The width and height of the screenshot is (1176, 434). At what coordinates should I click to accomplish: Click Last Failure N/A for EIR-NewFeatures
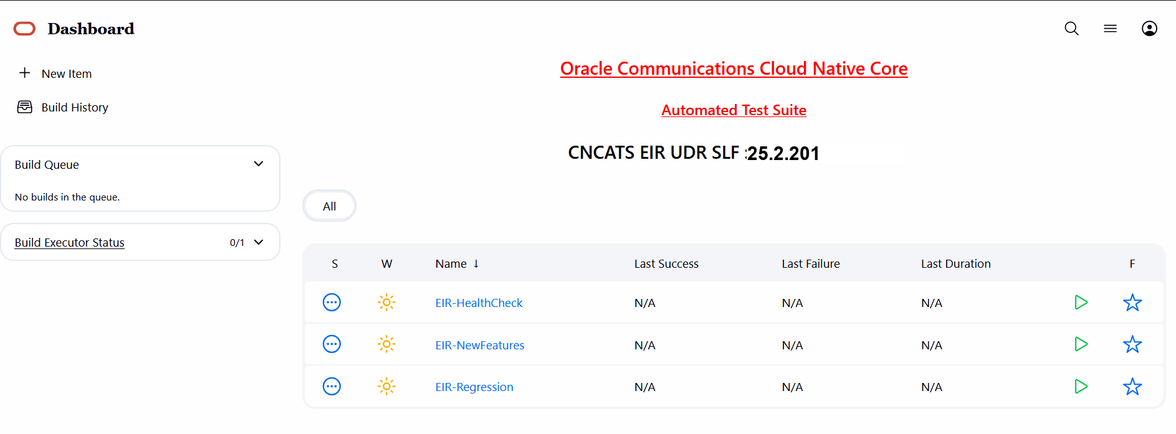[792, 345]
